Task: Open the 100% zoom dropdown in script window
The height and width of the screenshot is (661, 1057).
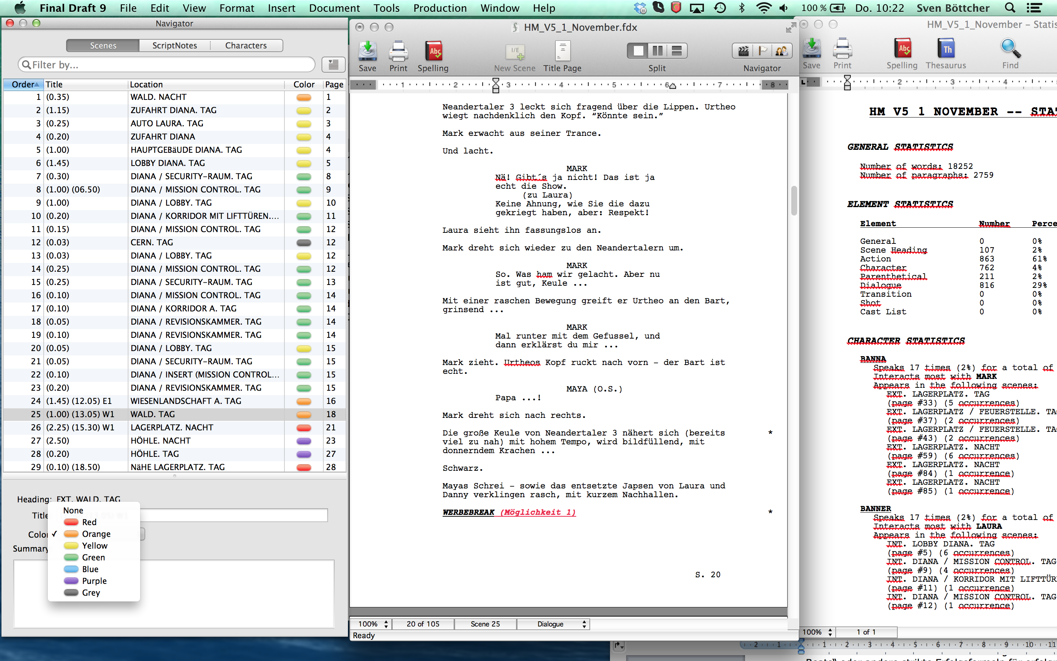Action: point(371,624)
